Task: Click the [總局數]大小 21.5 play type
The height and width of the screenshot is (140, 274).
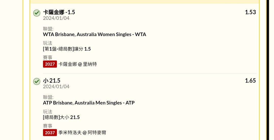Action: coord(61,117)
